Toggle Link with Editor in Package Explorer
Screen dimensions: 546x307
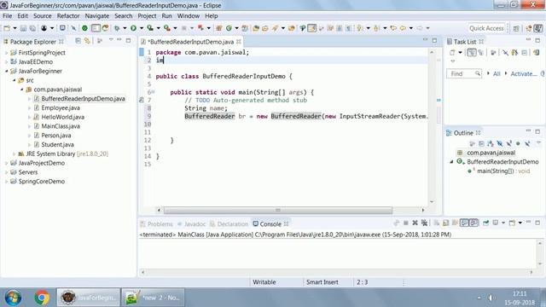coord(87,41)
